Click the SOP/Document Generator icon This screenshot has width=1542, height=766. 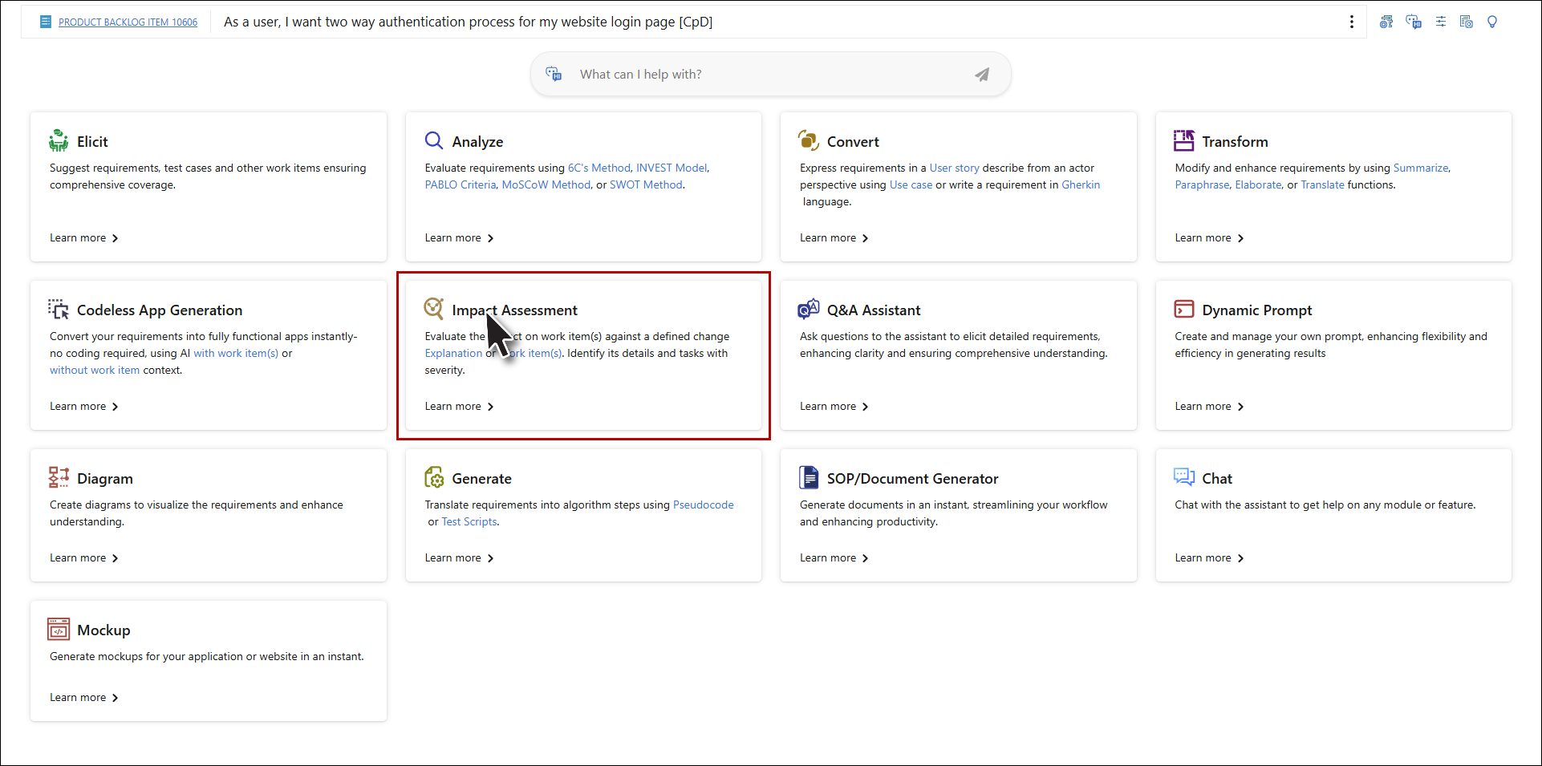coord(808,478)
